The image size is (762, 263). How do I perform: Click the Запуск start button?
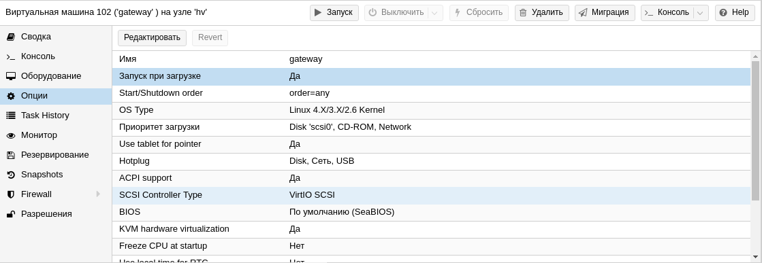pos(334,13)
